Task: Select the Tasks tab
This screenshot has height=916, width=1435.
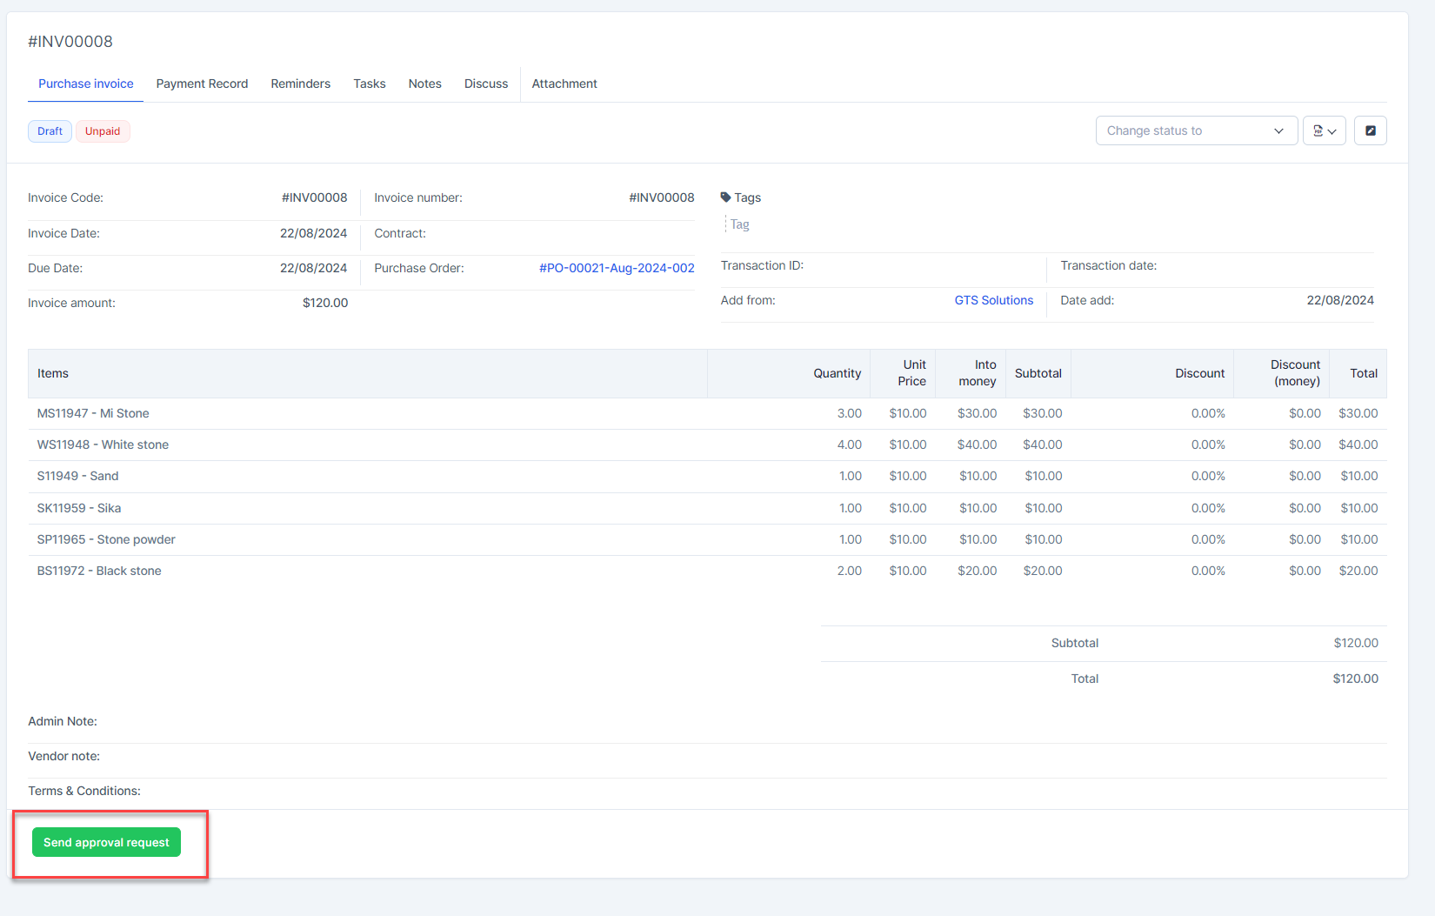Action: [x=369, y=84]
